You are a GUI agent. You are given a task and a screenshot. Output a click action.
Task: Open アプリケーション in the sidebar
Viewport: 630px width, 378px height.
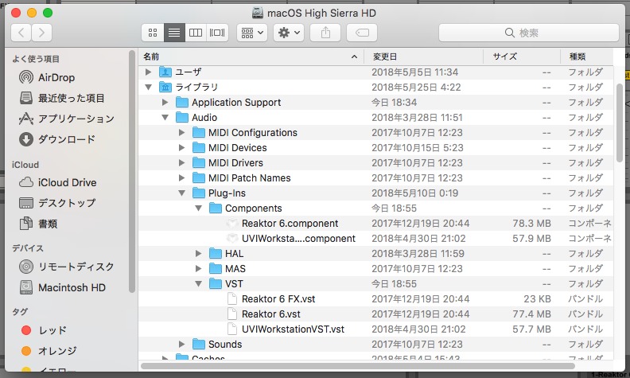67,119
